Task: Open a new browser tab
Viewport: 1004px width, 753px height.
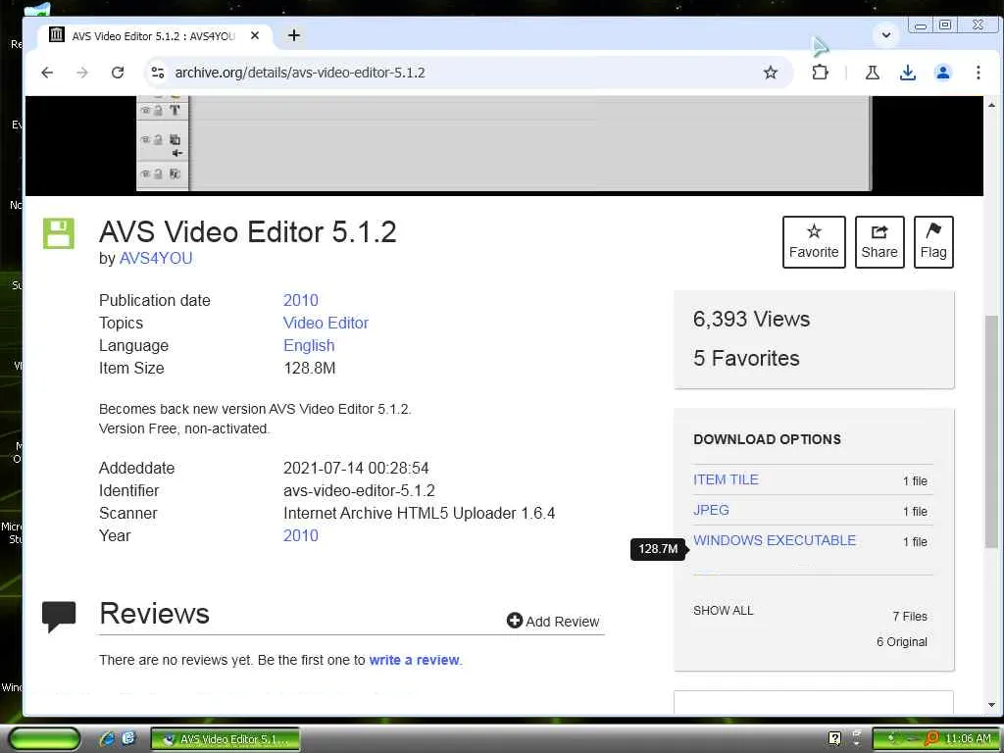Action: [x=294, y=35]
